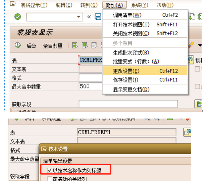Click the 获取字段 input field

(x=128, y=104)
